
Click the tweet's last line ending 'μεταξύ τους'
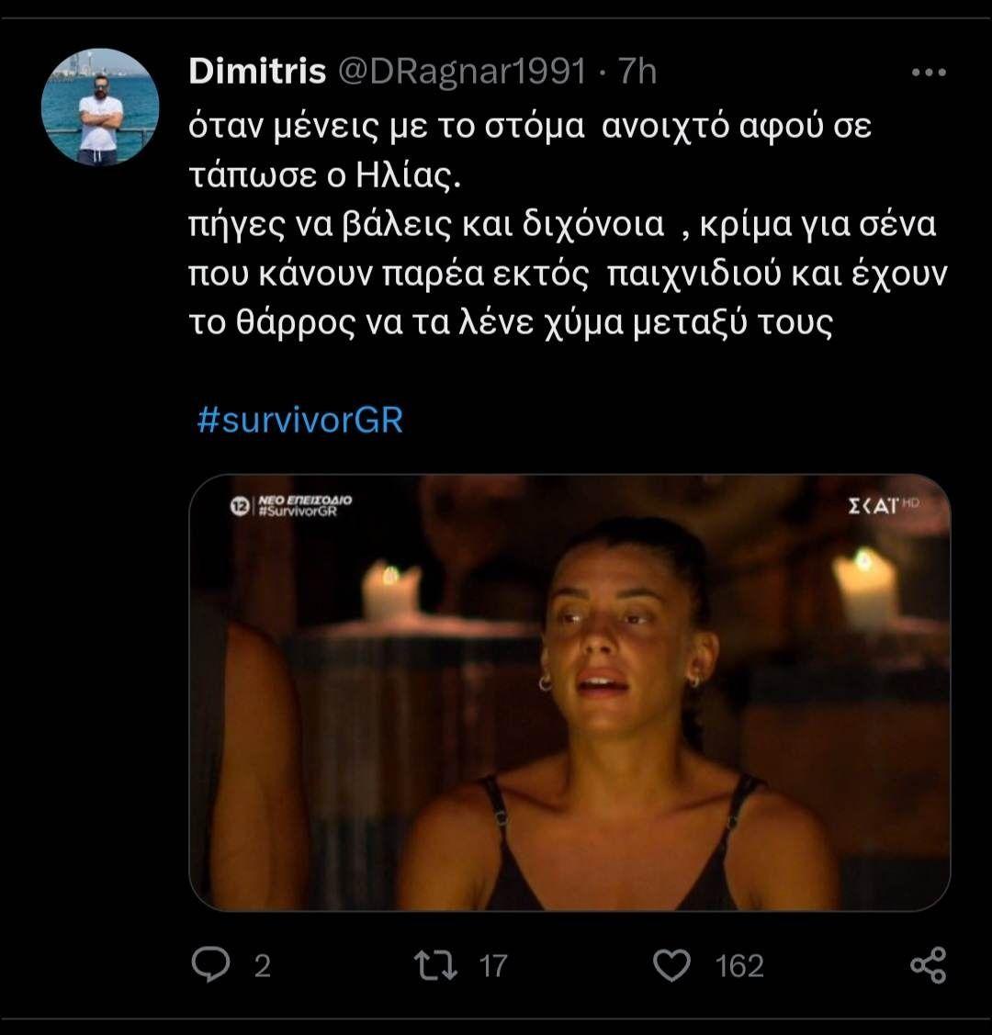[510, 325]
